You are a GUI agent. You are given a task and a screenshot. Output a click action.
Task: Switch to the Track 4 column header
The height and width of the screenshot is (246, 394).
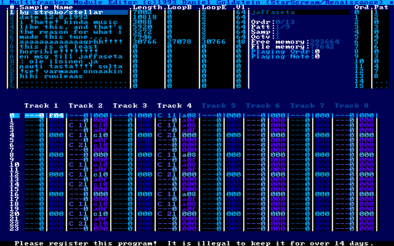pyautogui.click(x=174, y=106)
